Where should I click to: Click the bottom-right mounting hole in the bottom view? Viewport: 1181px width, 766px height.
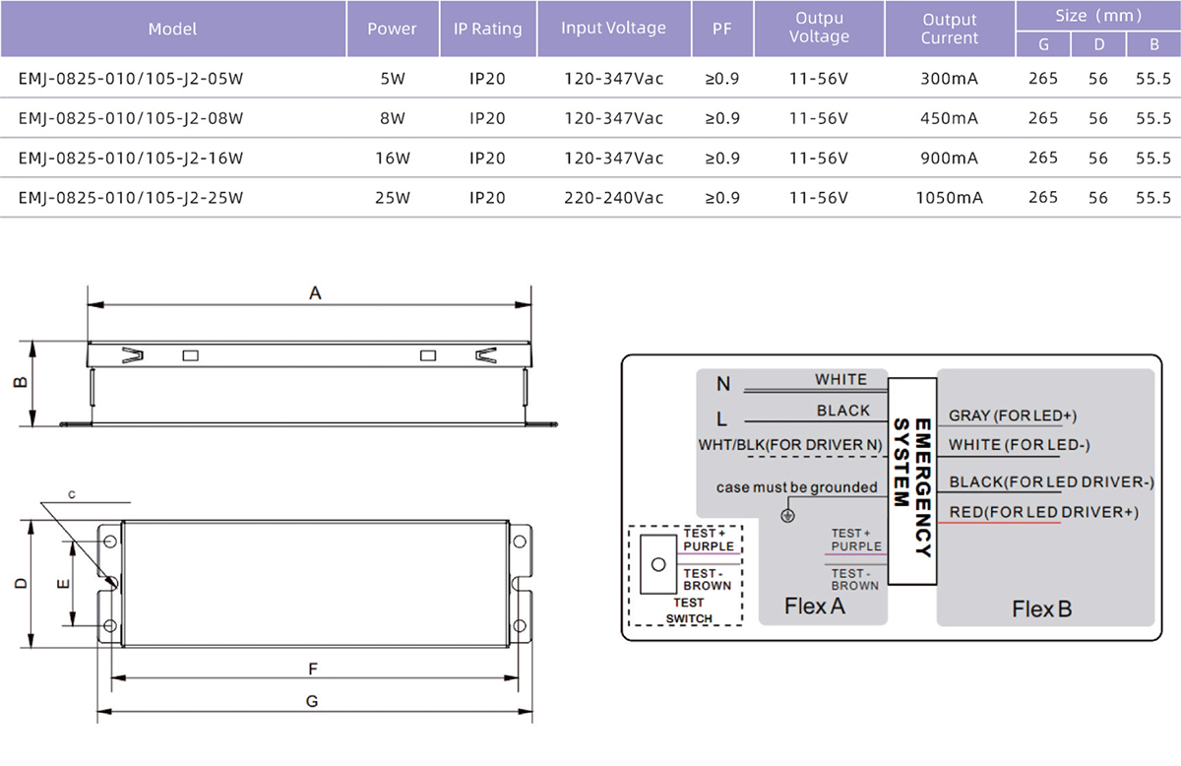click(x=517, y=626)
